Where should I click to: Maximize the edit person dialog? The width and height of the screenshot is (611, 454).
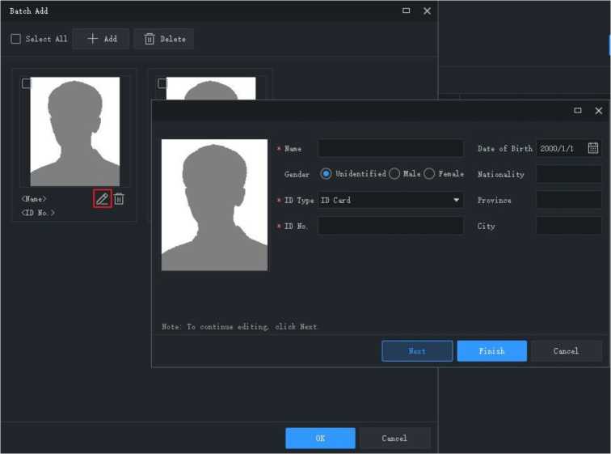click(x=578, y=110)
